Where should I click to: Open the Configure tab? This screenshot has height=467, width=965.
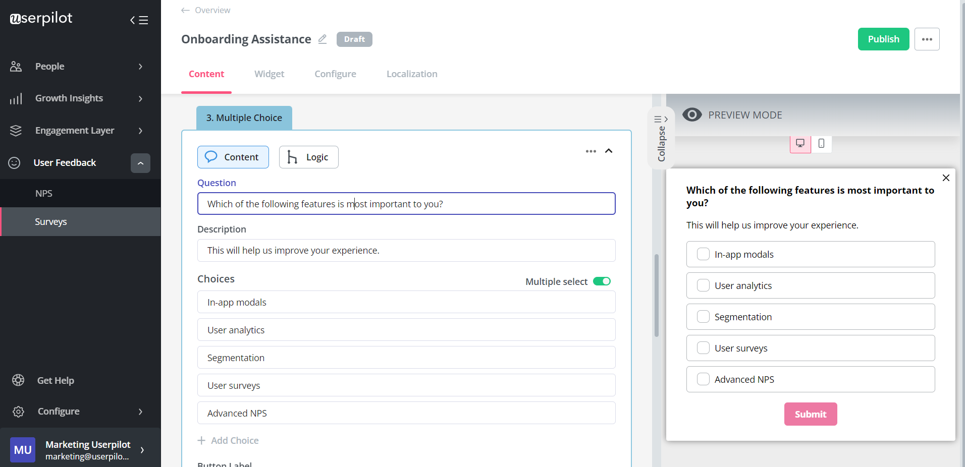(x=336, y=74)
